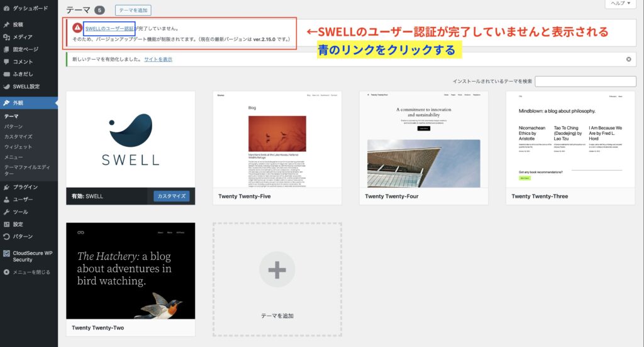Click the CloudSecure WP Security shield icon
Screen dimensions: 644x347
tap(6, 254)
